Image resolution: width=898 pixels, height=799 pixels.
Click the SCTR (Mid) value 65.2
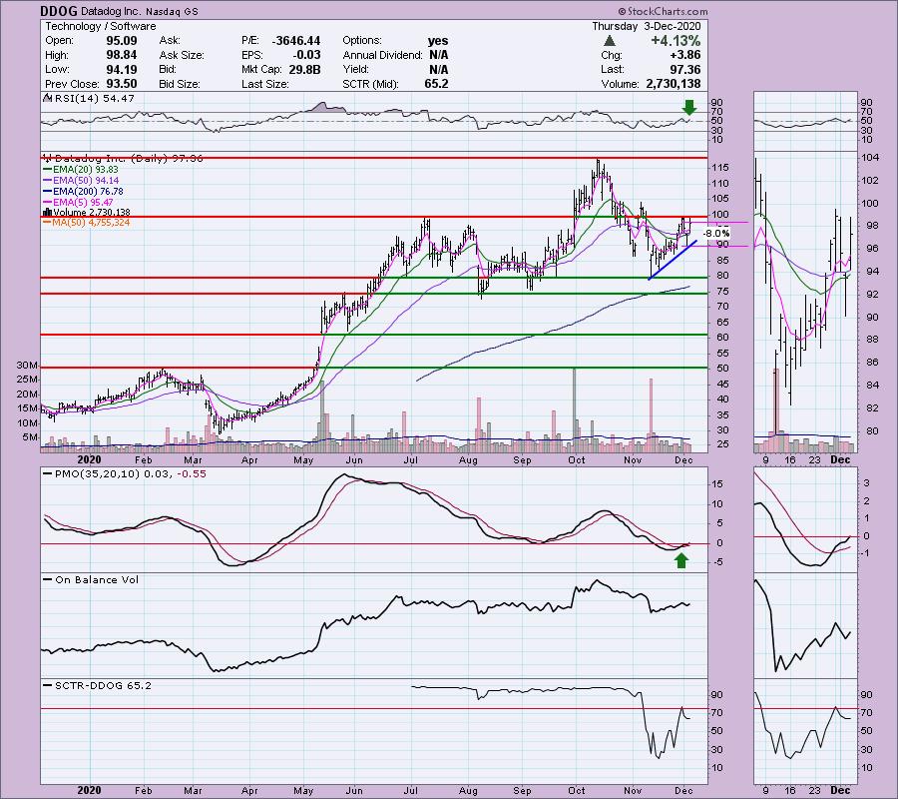point(436,84)
